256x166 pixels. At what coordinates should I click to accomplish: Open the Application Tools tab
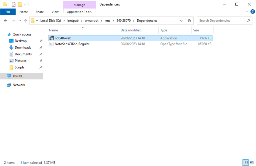(79, 12)
